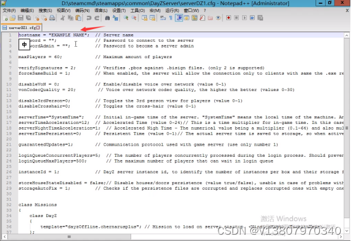Click the Zoom In magnifier icon
The image size is (351, 241).
(126, 18)
